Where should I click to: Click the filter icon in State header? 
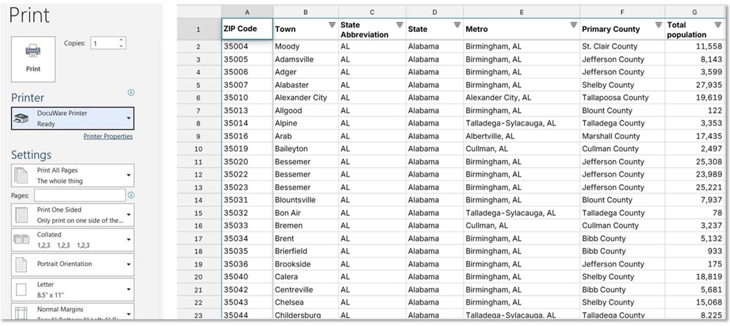point(457,24)
